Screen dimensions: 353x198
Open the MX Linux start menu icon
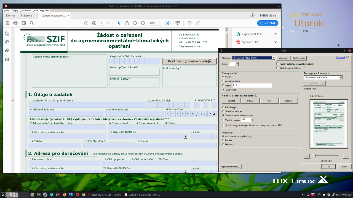[3, 195]
